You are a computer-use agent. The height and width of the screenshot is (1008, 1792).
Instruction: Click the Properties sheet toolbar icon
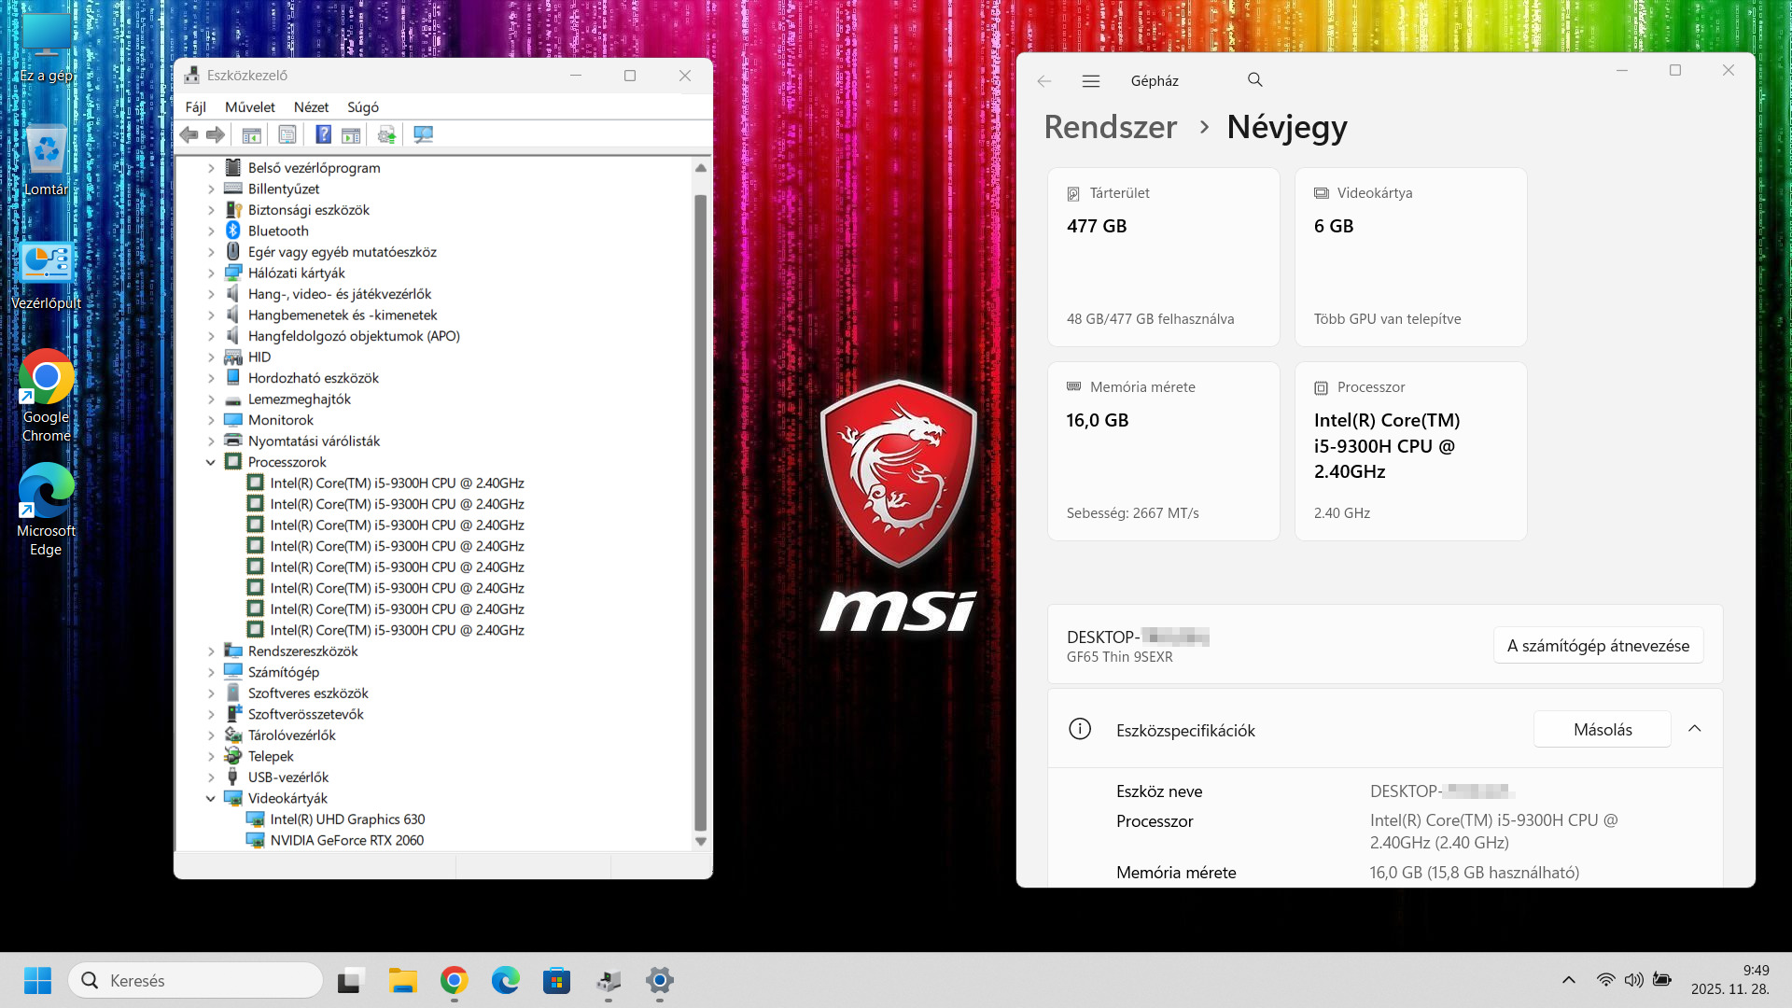[287, 134]
